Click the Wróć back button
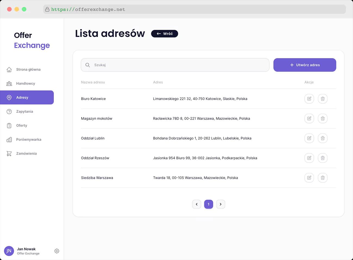Screen dimensions: 353x260 pos(165,34)
